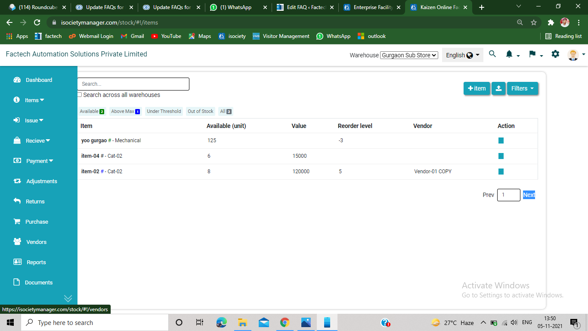Expand the Items sidebar menu

pyautogui.click(x=29, y=100)
